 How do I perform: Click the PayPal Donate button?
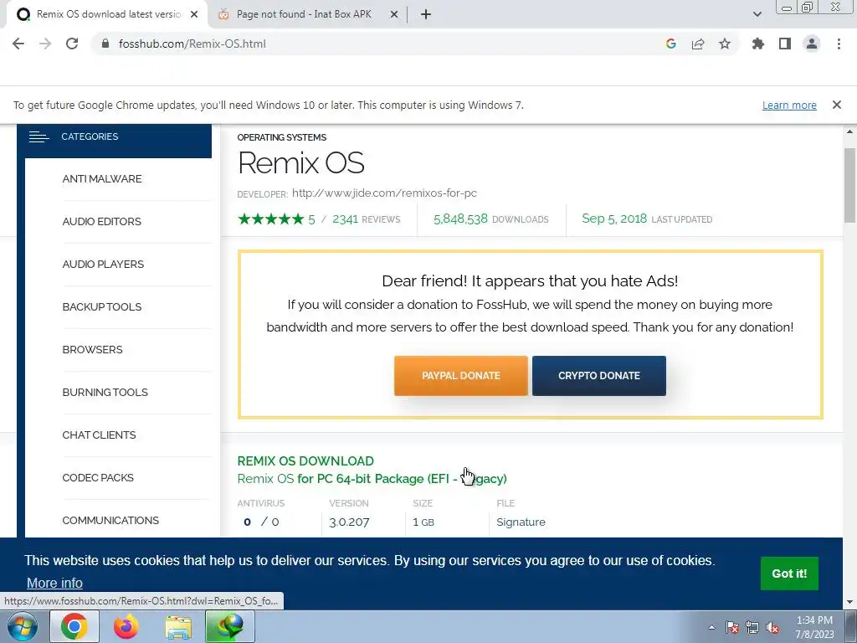click(461, 376)
